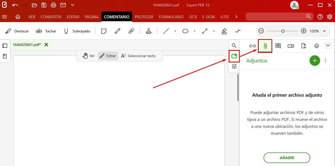
Task: Switch to Ver hand mode
Action: pos(89,56)
